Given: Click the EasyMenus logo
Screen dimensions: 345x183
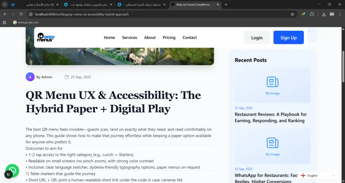Looking at the screenshot, I should pos(46,37).
